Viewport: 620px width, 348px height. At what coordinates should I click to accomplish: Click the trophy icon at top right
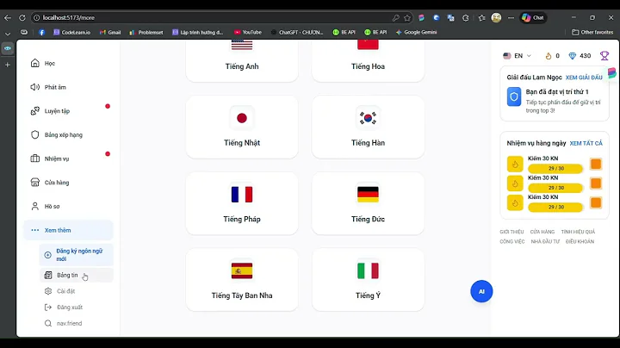604,56
